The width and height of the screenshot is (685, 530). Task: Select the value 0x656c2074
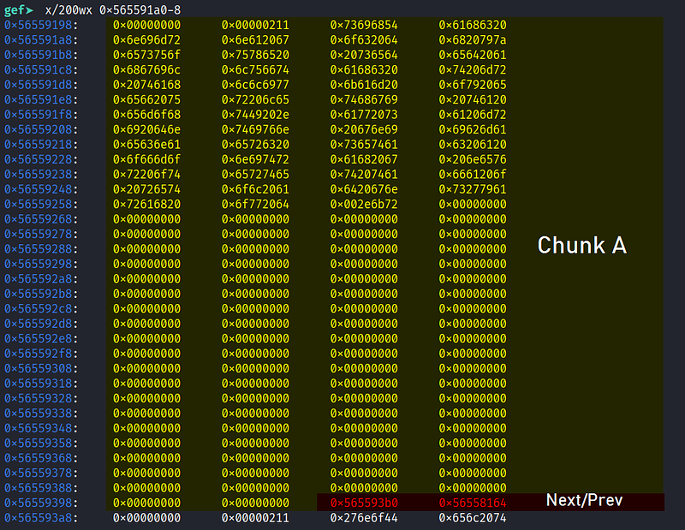point(473,518)
